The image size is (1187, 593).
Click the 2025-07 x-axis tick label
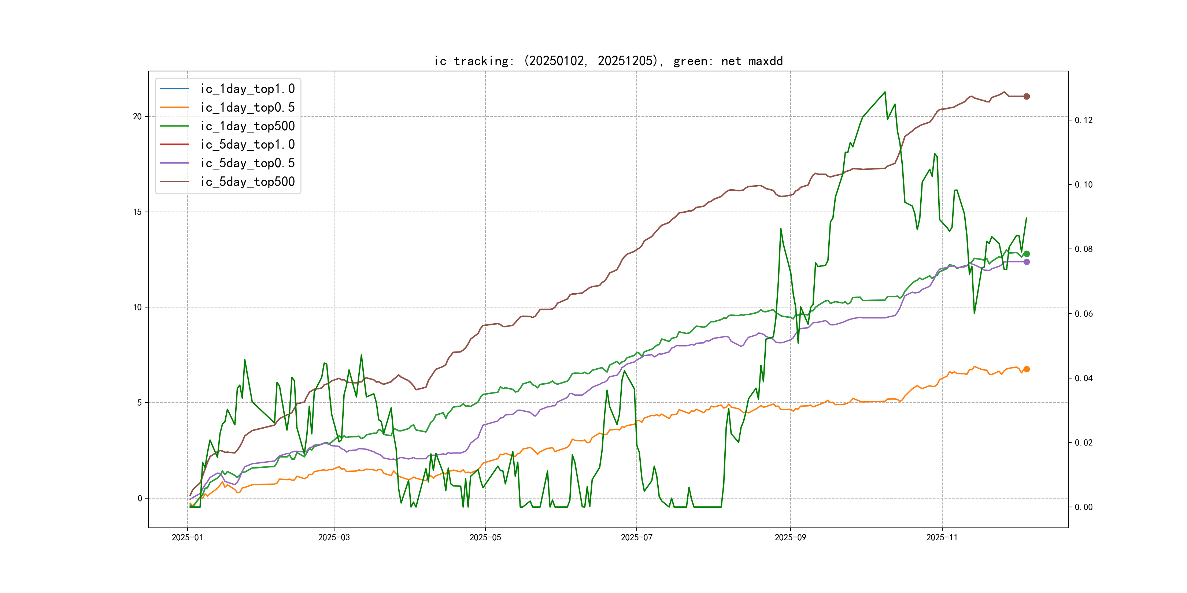click(x=636, y=537)
